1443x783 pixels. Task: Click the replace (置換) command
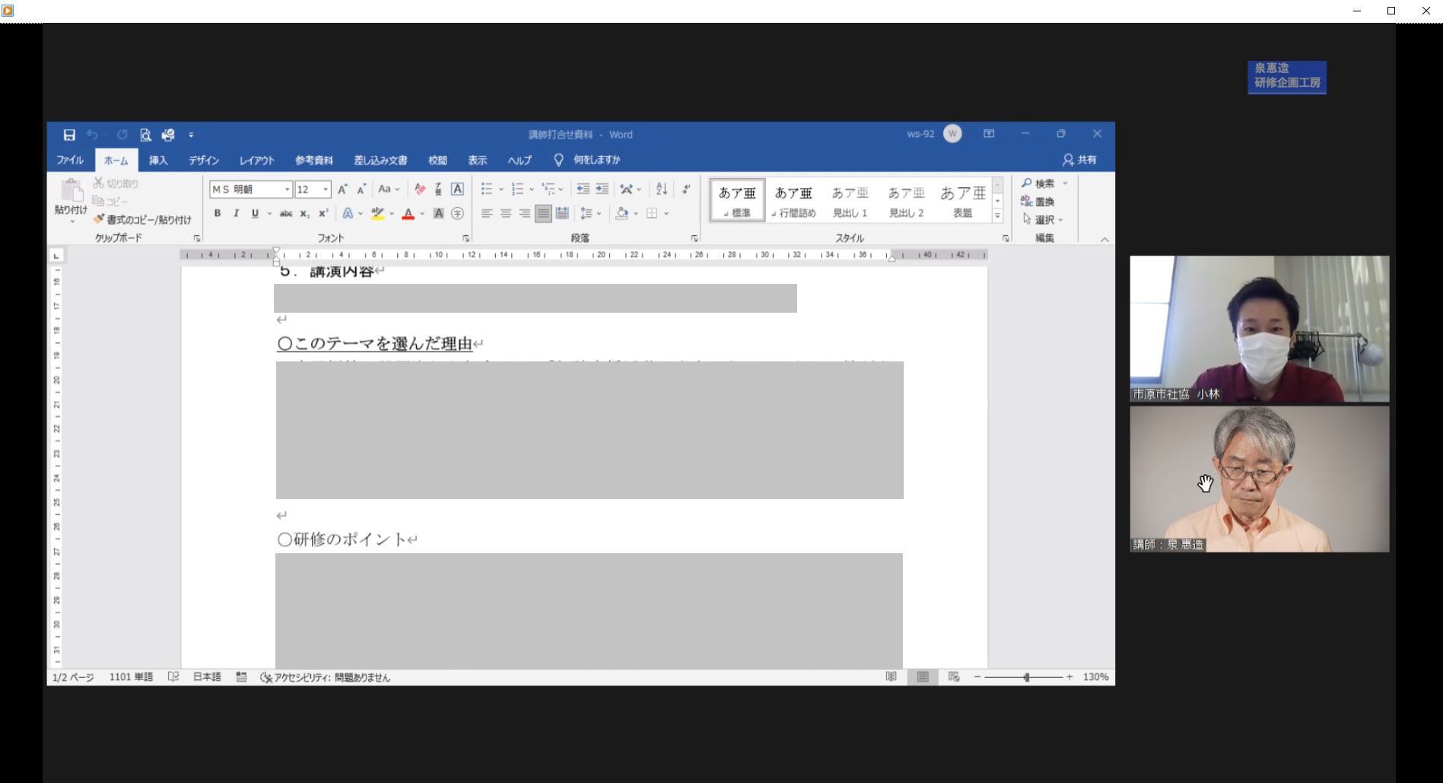pos(1038,202)
